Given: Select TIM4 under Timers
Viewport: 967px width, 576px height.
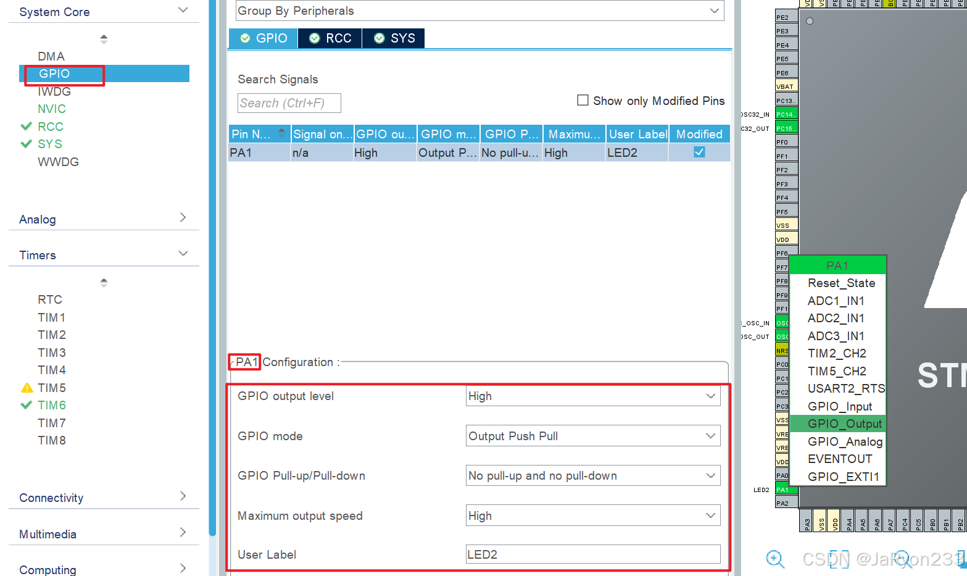Looking at the screenshot, I should point(52,370).
